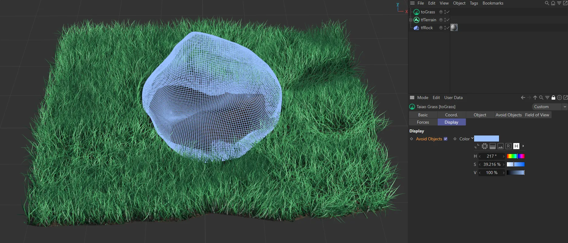Collapse the Color parameter chevron
568x243 pixels.
(x=472, y=139)
